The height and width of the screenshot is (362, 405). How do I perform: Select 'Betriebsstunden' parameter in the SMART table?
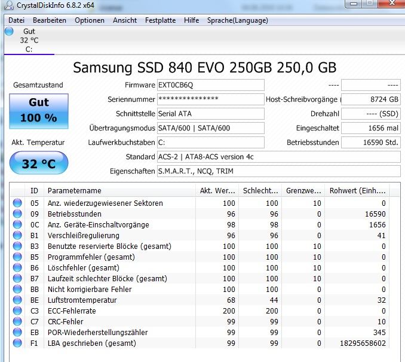click(x=75, y=214)
